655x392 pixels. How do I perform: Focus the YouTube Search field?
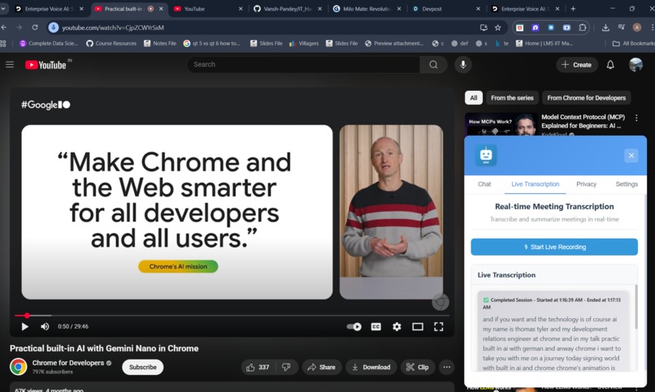tap(303, 65)
